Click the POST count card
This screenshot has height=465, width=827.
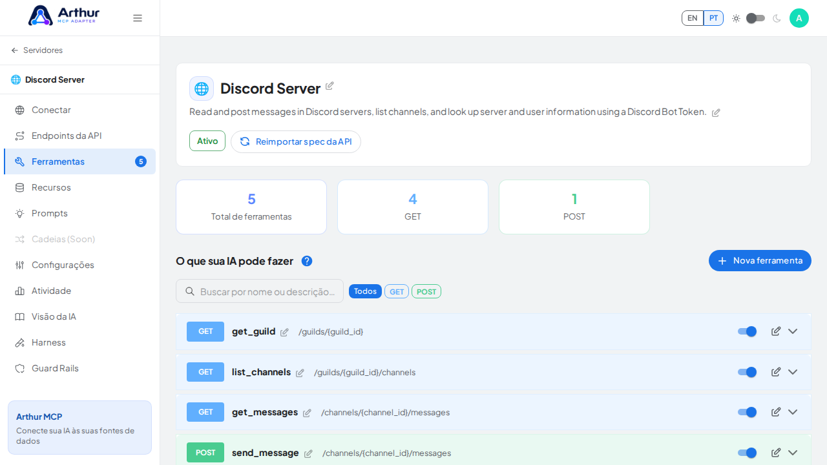pyautogui.click(x=574, y=207)
